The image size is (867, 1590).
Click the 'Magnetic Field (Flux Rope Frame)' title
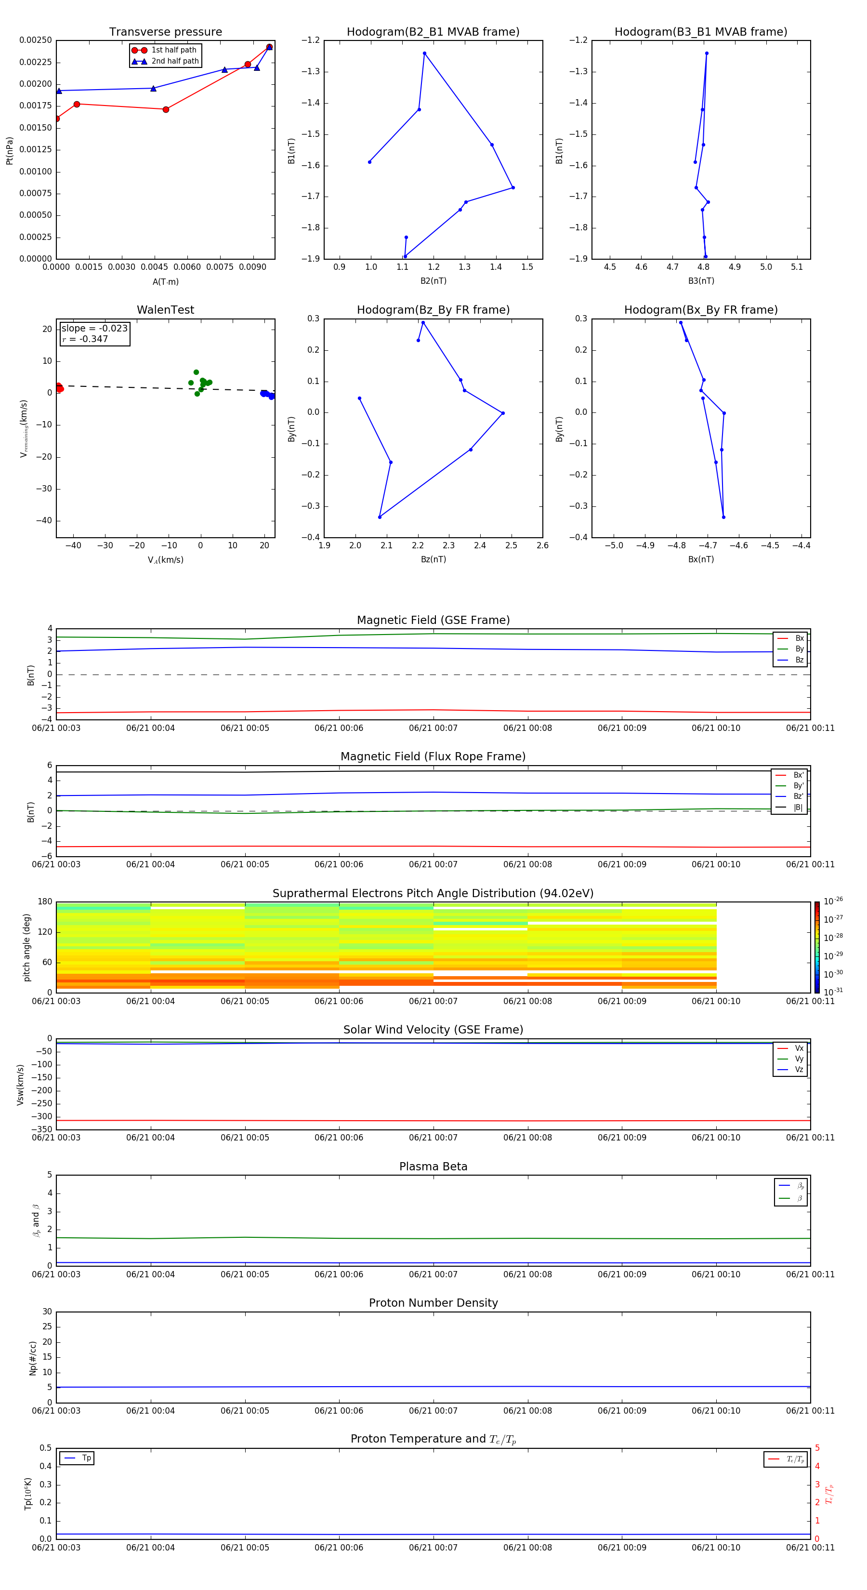(x=433, y=757)
